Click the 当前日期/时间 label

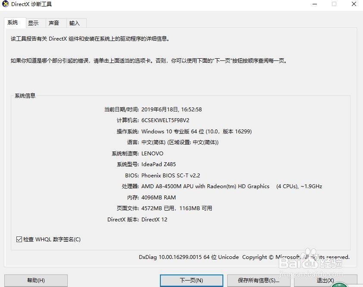tap(122, 110)
